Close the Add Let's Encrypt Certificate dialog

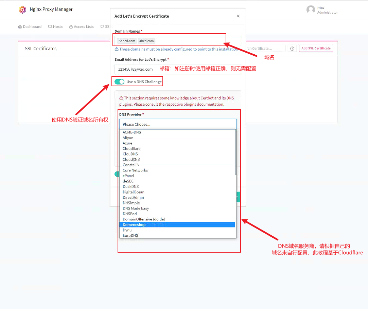click(238, 16)
